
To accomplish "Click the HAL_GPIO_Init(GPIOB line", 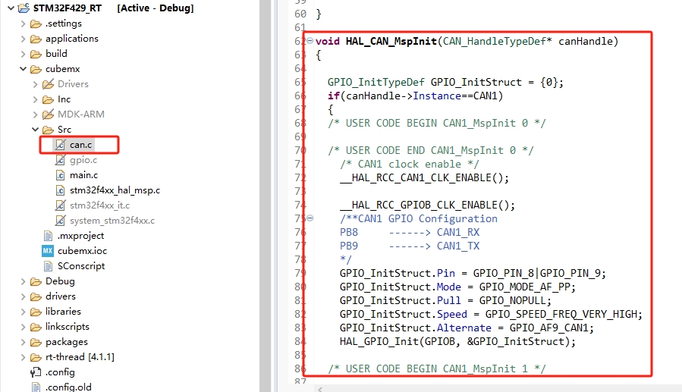I will coord(457,342).
